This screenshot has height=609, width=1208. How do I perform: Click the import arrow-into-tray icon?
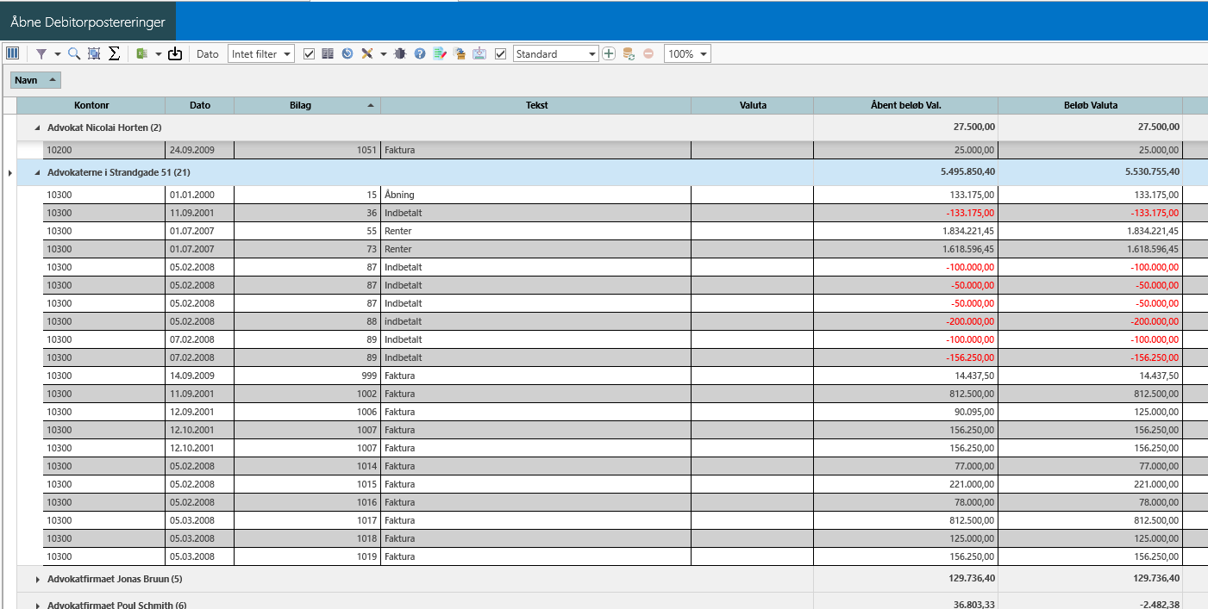[175, 53]
